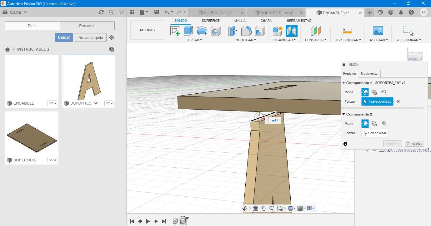
Task: Expand the V2 version dropdown of SOPORTES_"A"
Action: tap(109, 103)
